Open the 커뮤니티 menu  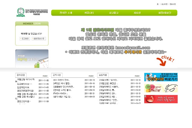point(89,13)
